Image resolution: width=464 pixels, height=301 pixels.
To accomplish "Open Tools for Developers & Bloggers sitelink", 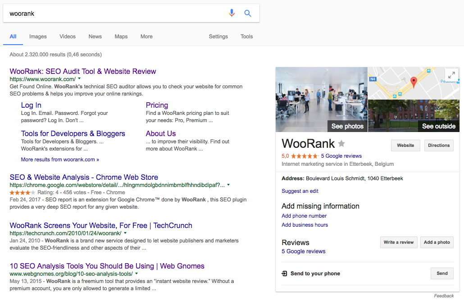I will point(73,133).
